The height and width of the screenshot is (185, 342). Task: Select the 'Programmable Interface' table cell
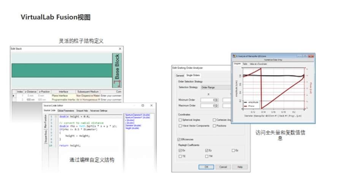point(63,100)
